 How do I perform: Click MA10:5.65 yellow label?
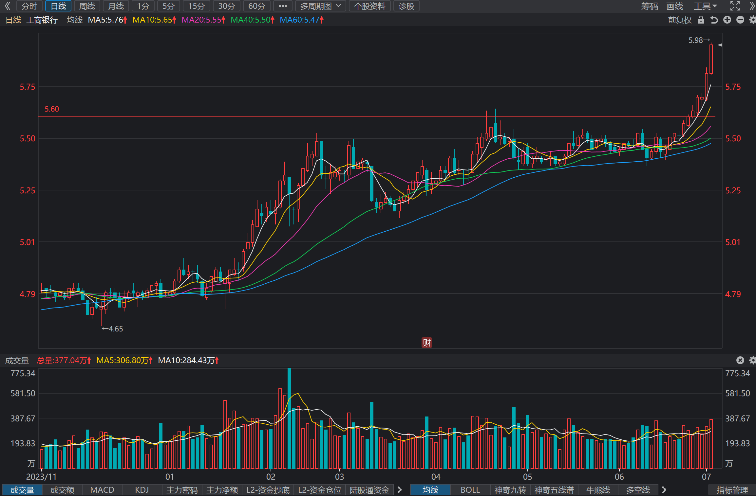click(x=154, y=20)
